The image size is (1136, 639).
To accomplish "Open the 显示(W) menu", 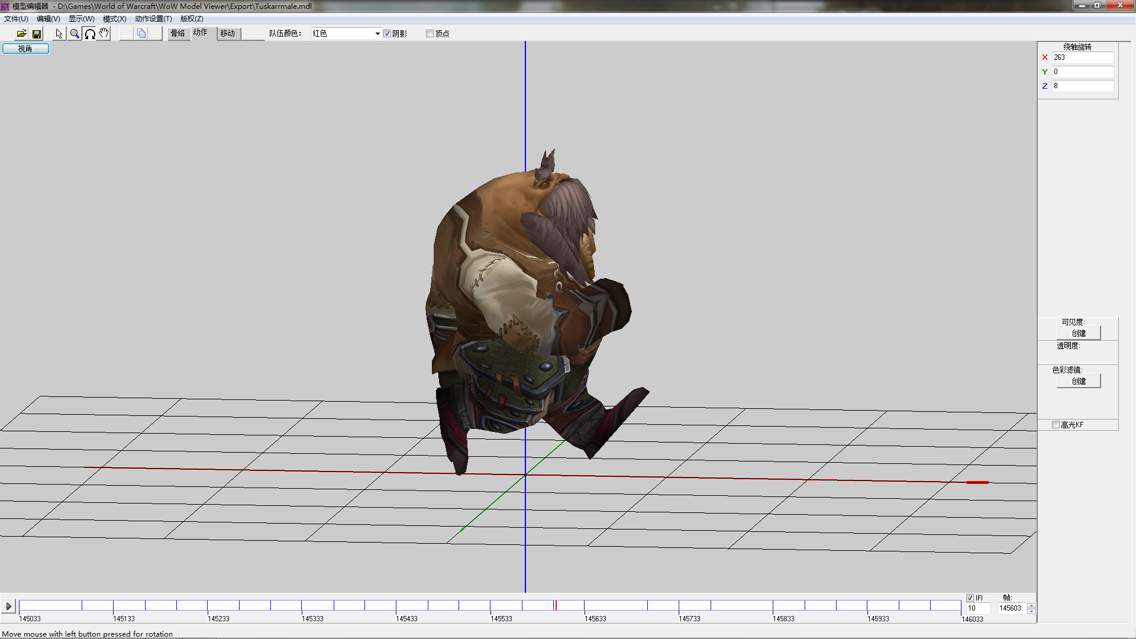I will click(82, 19).
